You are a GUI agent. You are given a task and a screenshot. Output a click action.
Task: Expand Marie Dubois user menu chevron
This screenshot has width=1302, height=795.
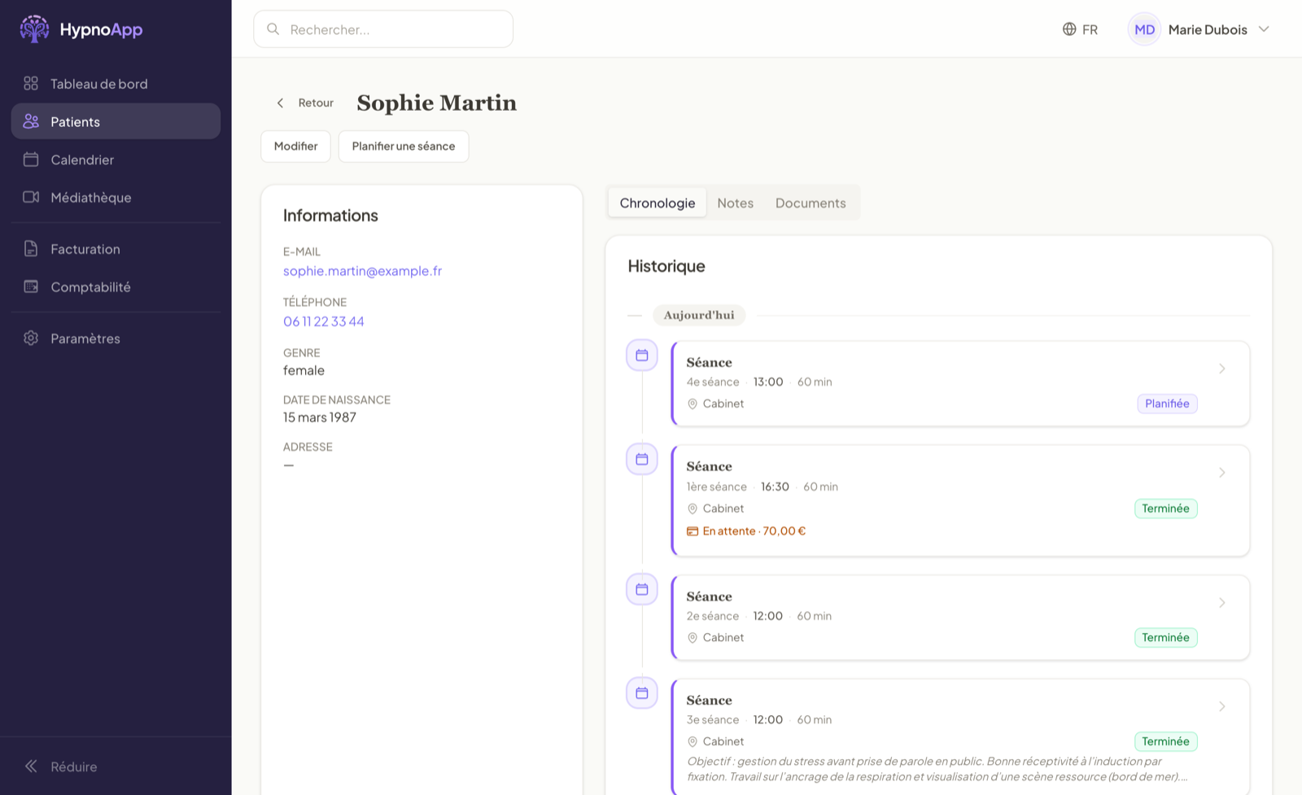pyautogui.click(x=1264, y=29)
